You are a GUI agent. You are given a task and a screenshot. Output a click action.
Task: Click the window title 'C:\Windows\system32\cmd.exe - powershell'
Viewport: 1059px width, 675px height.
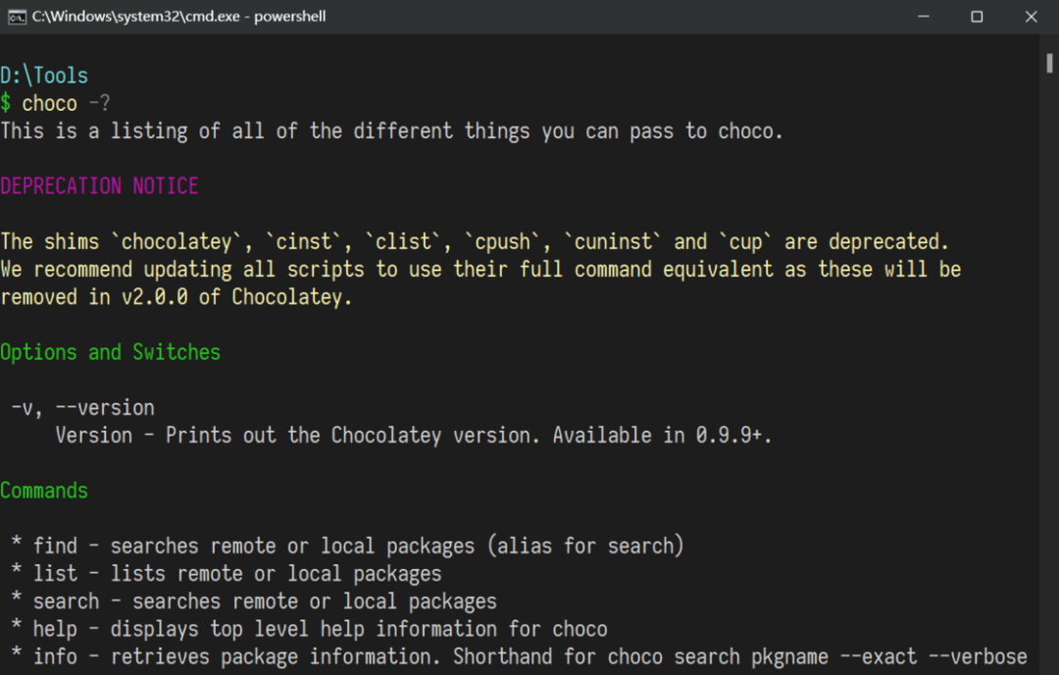(x=179, y=17)
